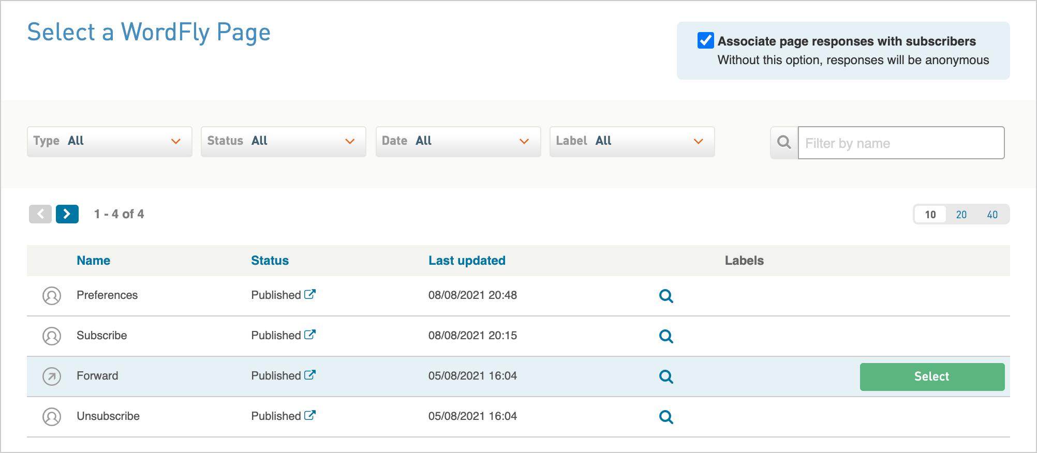Image resolution: width=1037 pixels, height=453 pixels.
Task: Click the Preferences page name
Action: coord(107,295)
